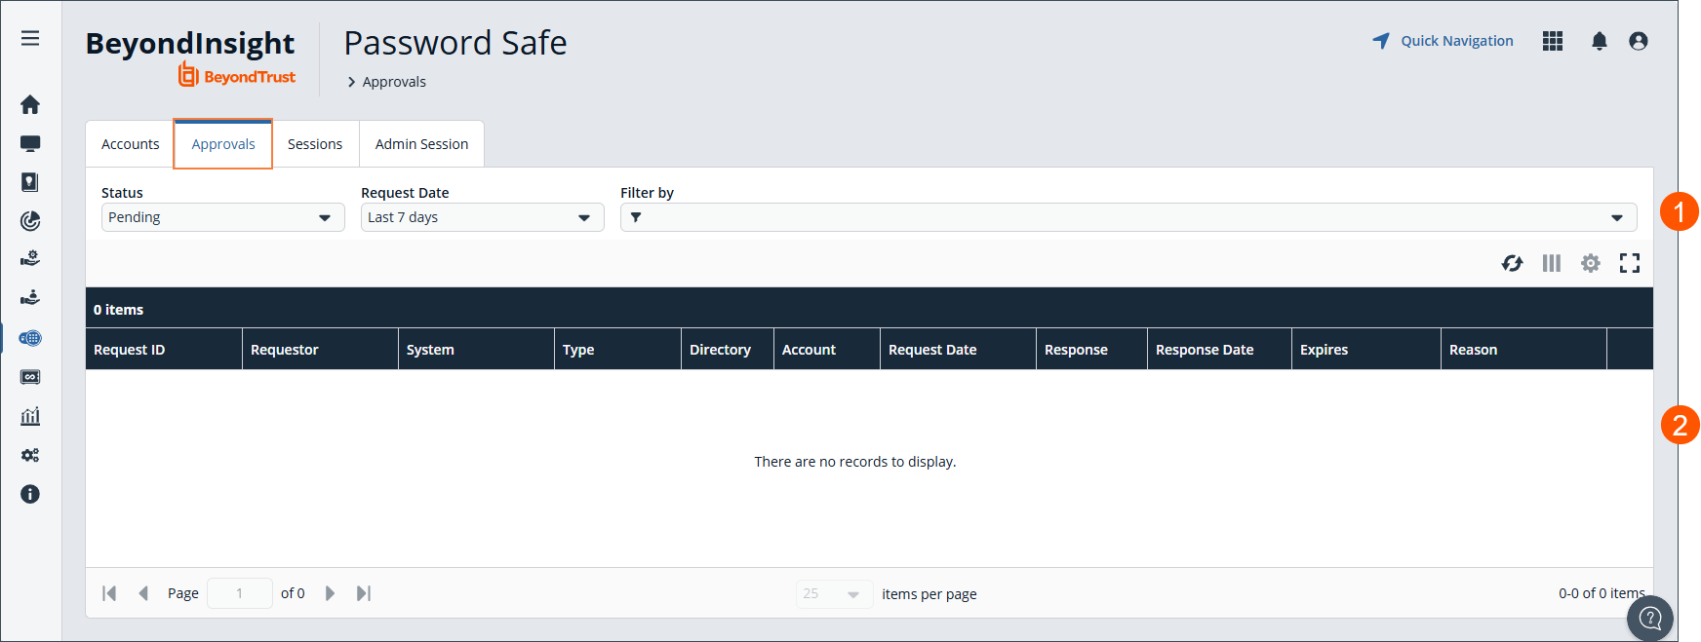Screen dimensions: 1701x642
Task: Open Configuration gears in sidebar
Action: [30, 455]
